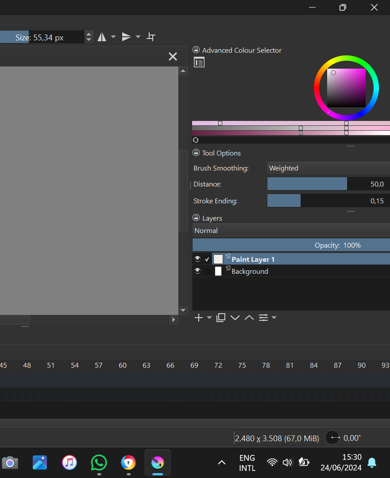Image resolution: width=390 pixels, height=478 pixels.
Task: Hide Paint Layer 1 with eye icon
Action: point(197,259)
